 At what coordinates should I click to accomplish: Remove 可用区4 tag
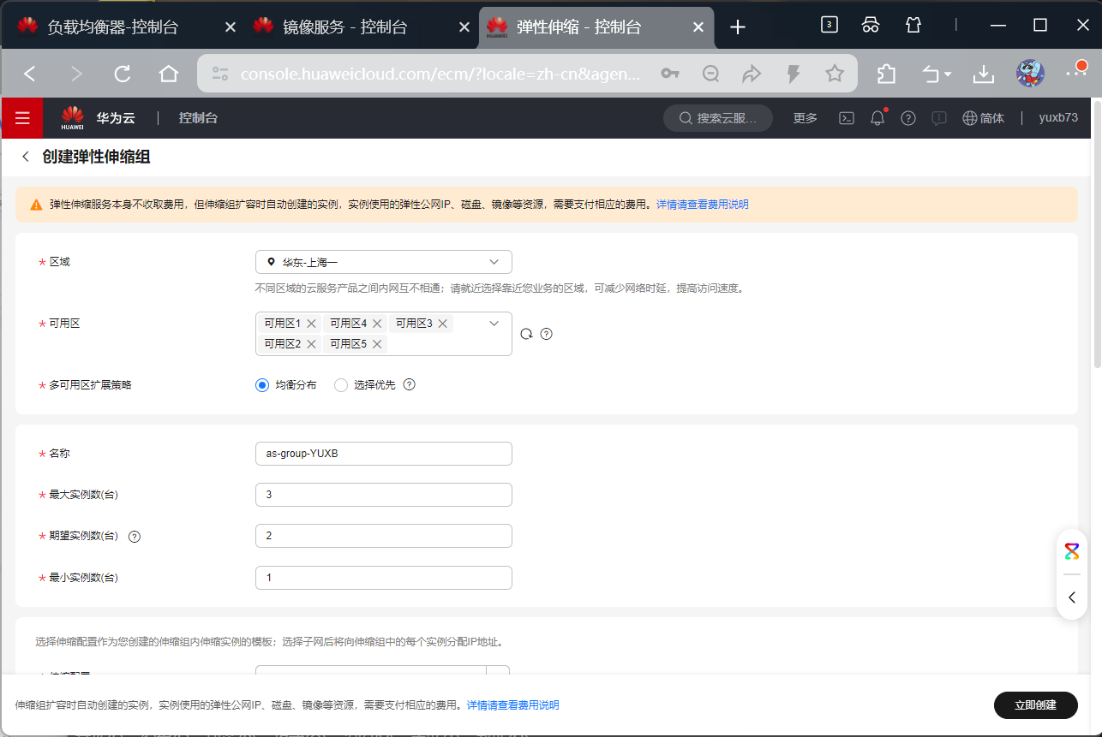[x=377, y=324]
